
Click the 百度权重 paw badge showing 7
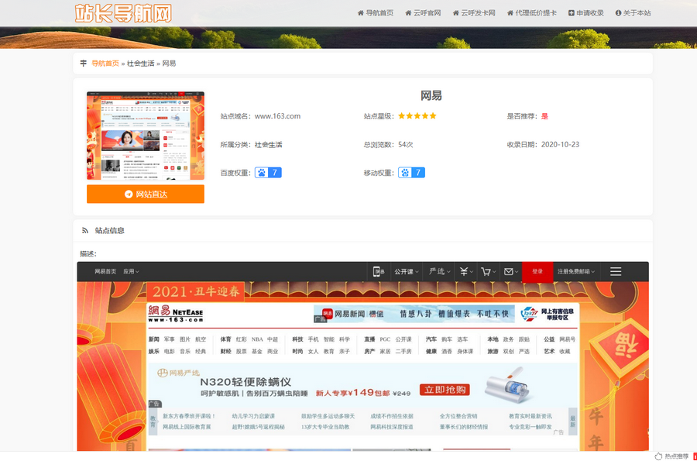click(x=268, y=173)
